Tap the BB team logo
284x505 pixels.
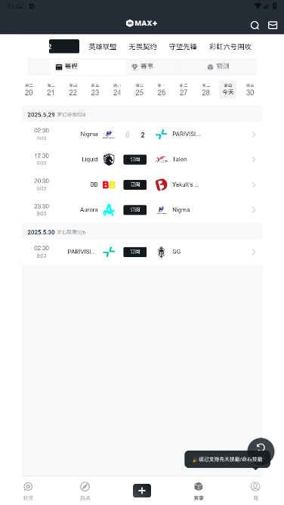109,185
